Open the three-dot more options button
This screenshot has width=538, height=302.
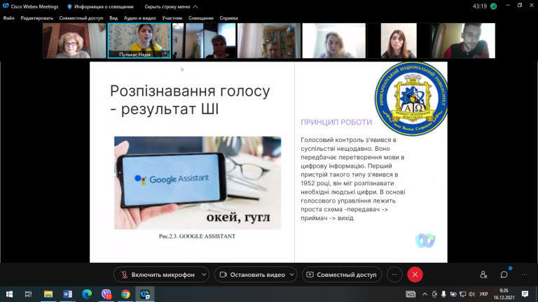point(394,275)
